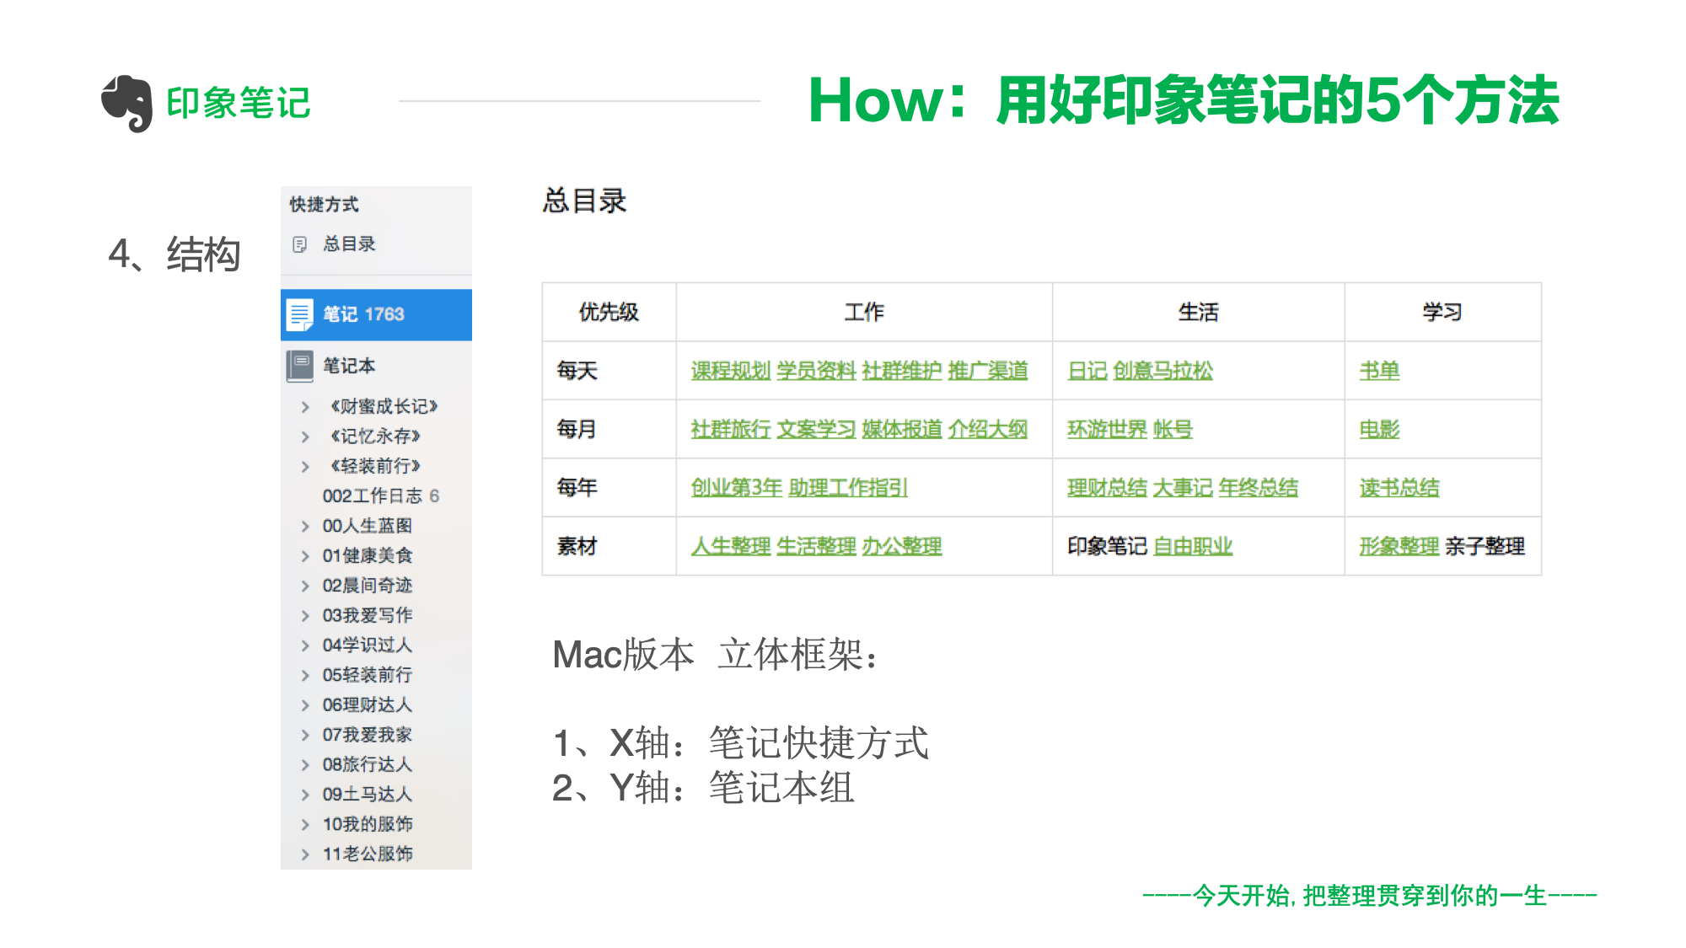Open the 学员资料 link
The width and height of the screenshot is (1686, 948).
click(816, 371)
